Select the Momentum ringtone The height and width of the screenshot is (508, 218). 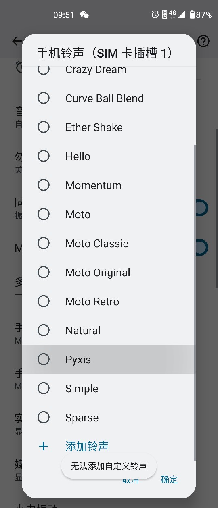(x=108, y=185)
